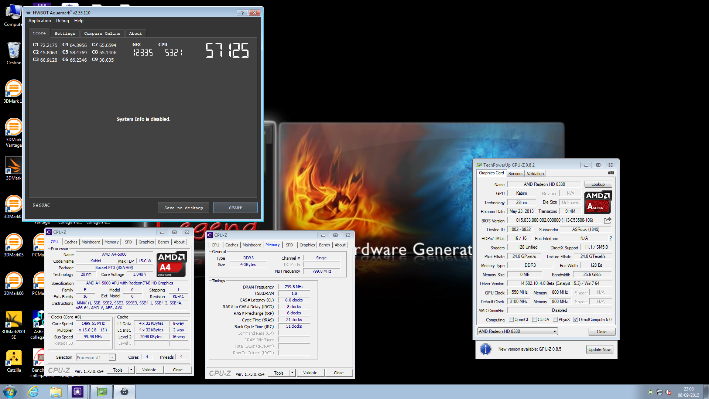Click the GPU-Z screenshot camera icon
Image resolution: width=709 pixels, height=399 pixels.
click(x=611, y=173)
